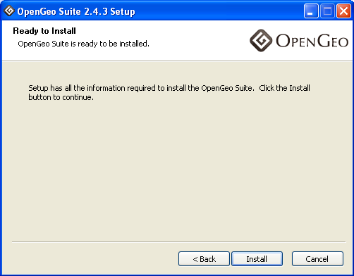Go back with the < Back button
The image size is (354, 276).
coord(204,259)
